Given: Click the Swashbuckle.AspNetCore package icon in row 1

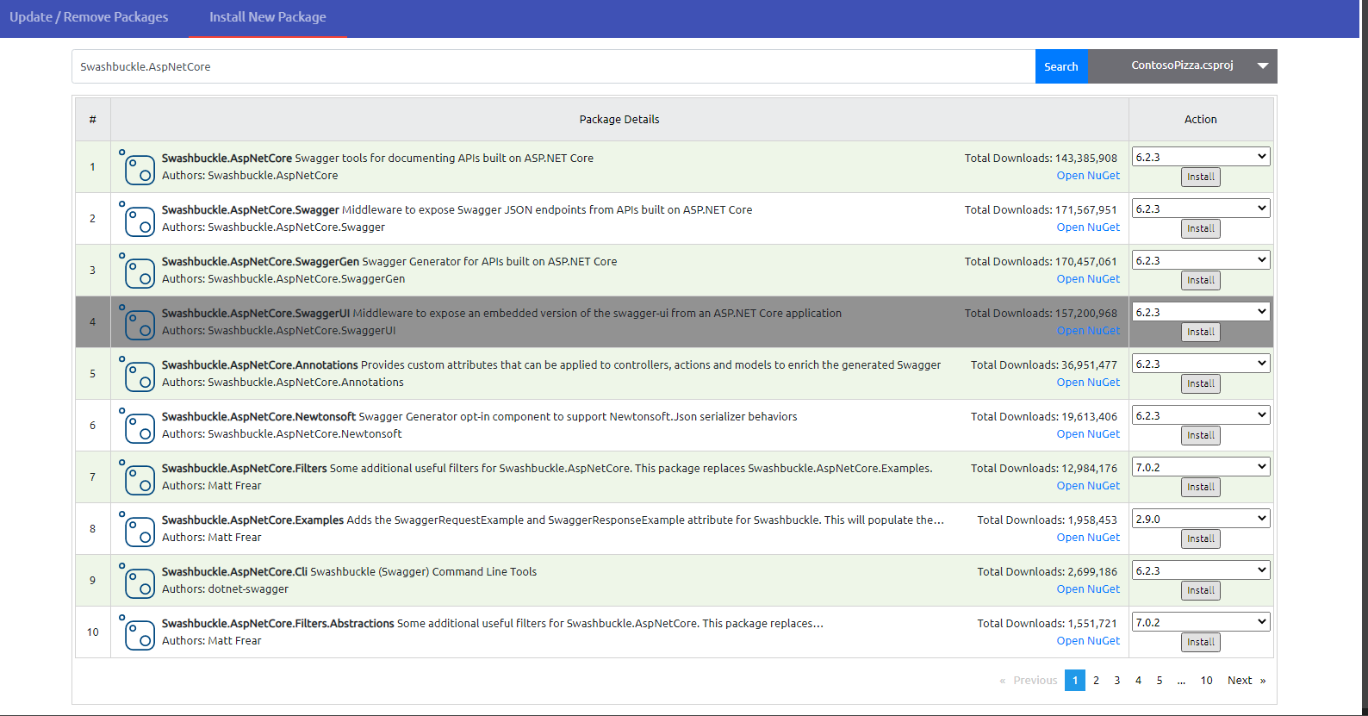Looking at the screenshot, I should point(137,167).
